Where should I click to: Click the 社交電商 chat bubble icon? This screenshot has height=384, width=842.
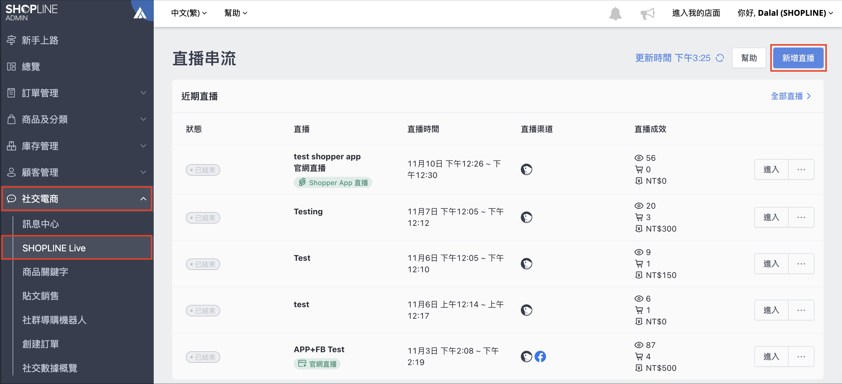(x=11, y=199)
